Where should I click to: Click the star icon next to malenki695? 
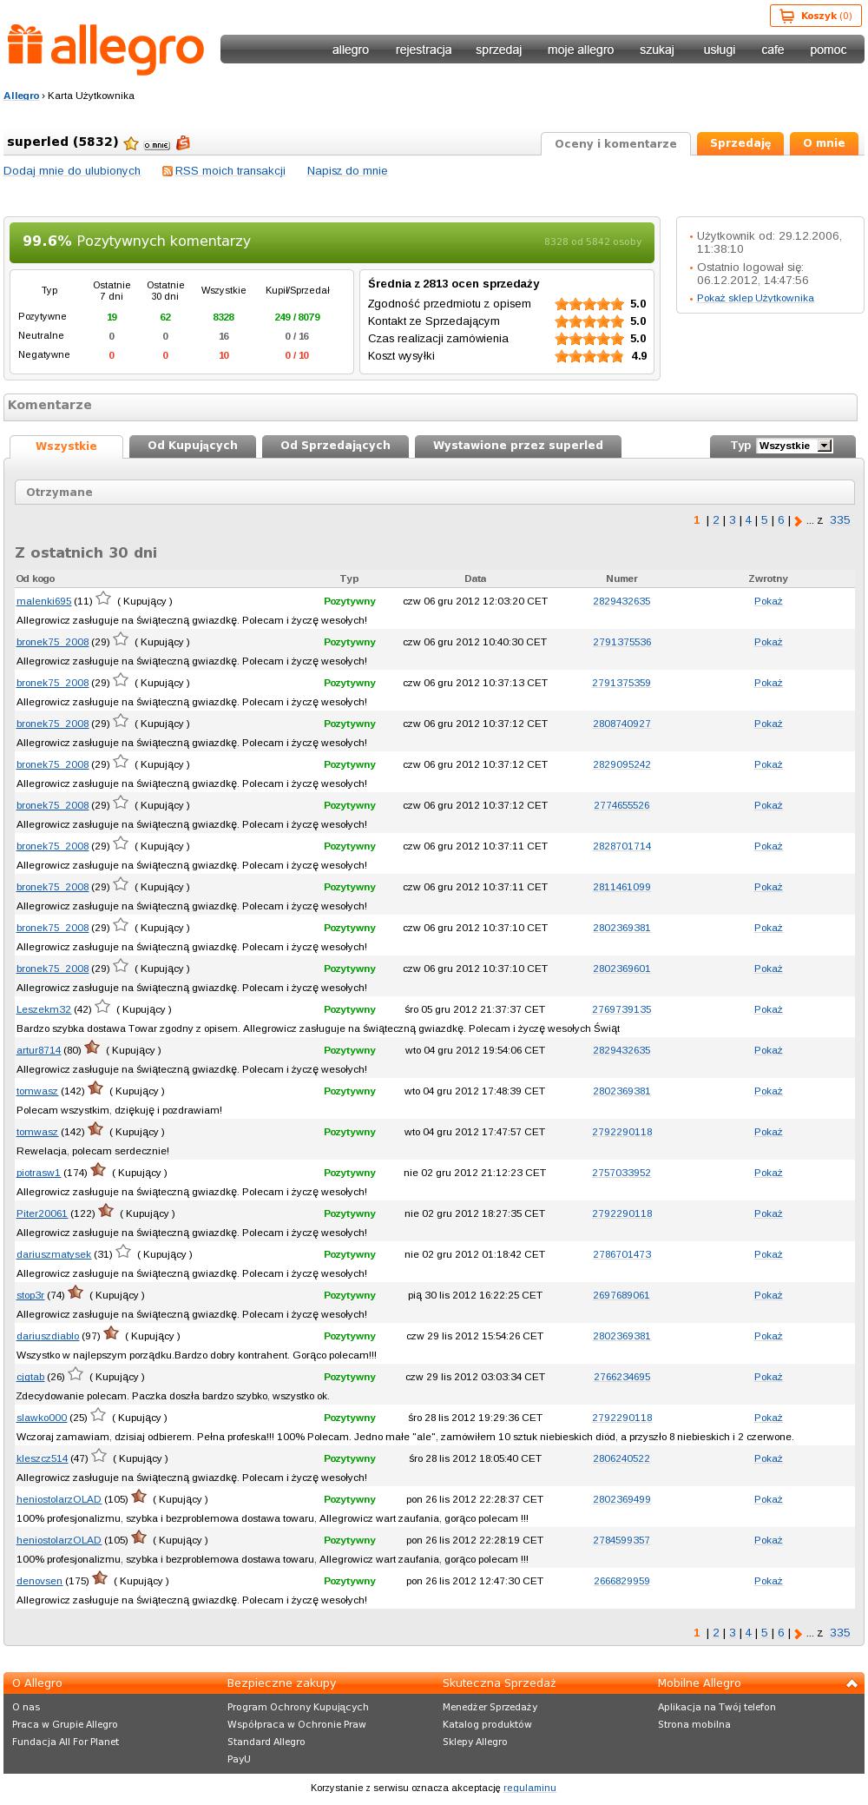(103, 598)
